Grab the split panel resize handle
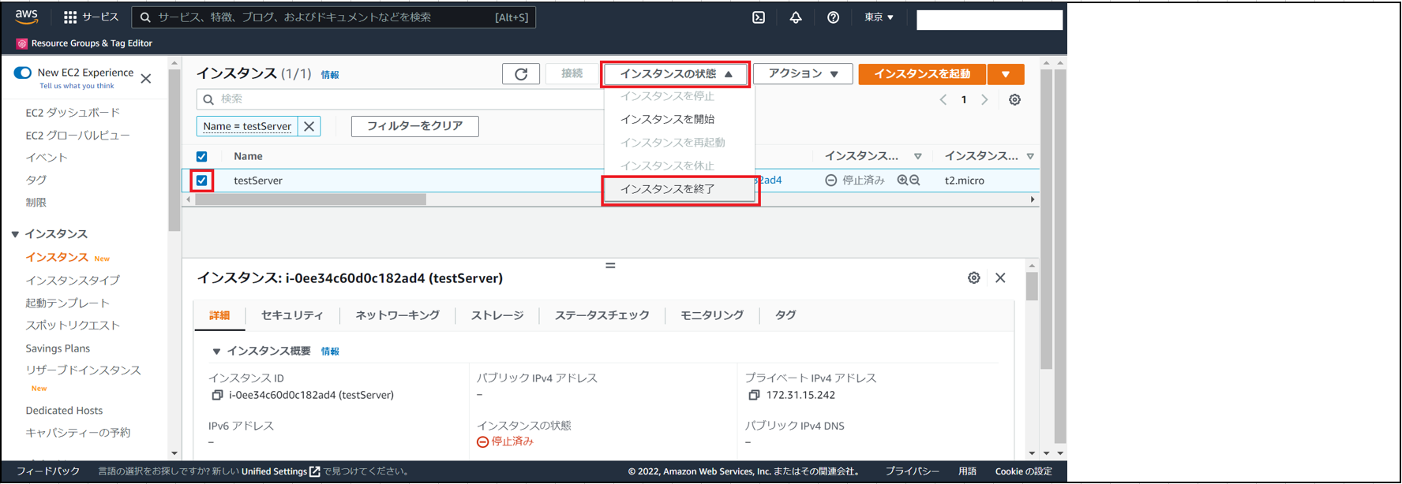Screen dimensions: 1402x484 (x=610, y=266)
